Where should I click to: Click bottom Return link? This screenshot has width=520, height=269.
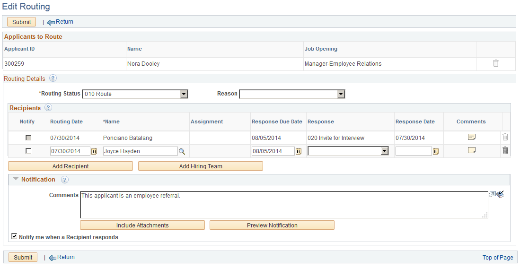click(66, 257)
